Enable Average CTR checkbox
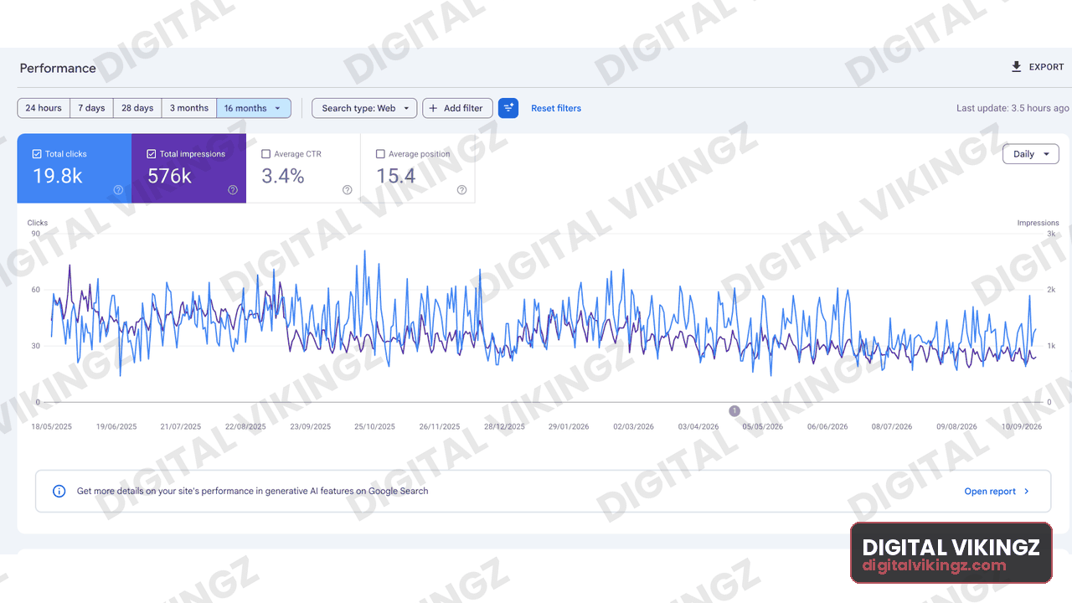The image size is (1072, 603). 265,154
